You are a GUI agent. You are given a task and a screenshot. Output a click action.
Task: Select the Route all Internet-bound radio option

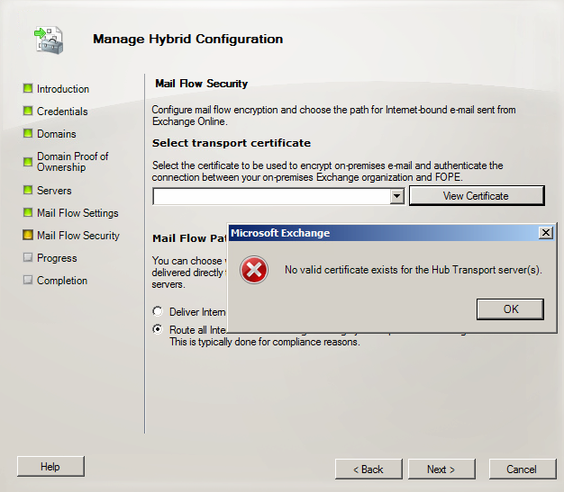coord(158,329)
